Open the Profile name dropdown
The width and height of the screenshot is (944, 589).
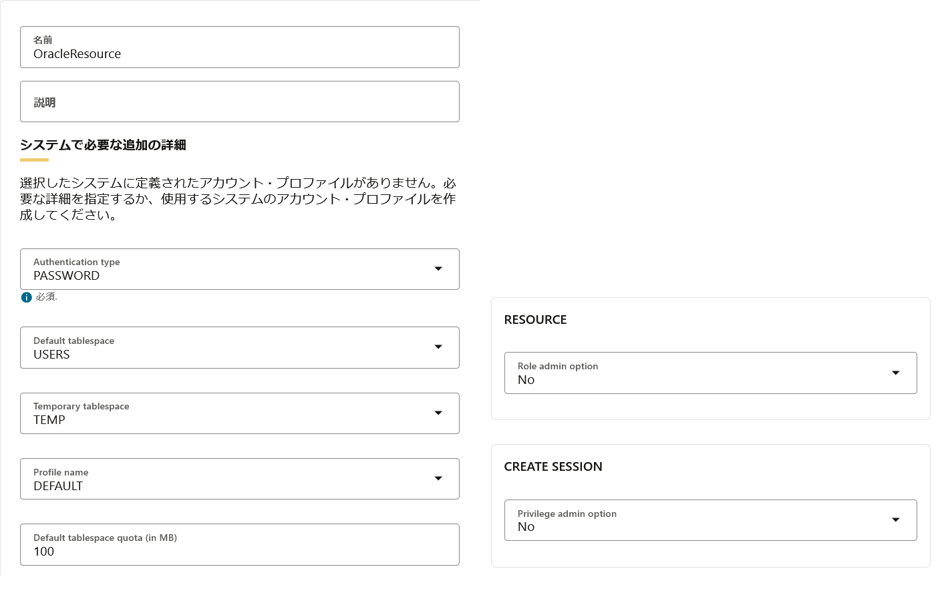pos(240,479)
